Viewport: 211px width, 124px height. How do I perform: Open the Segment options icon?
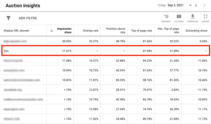click(x=166, y=17)
